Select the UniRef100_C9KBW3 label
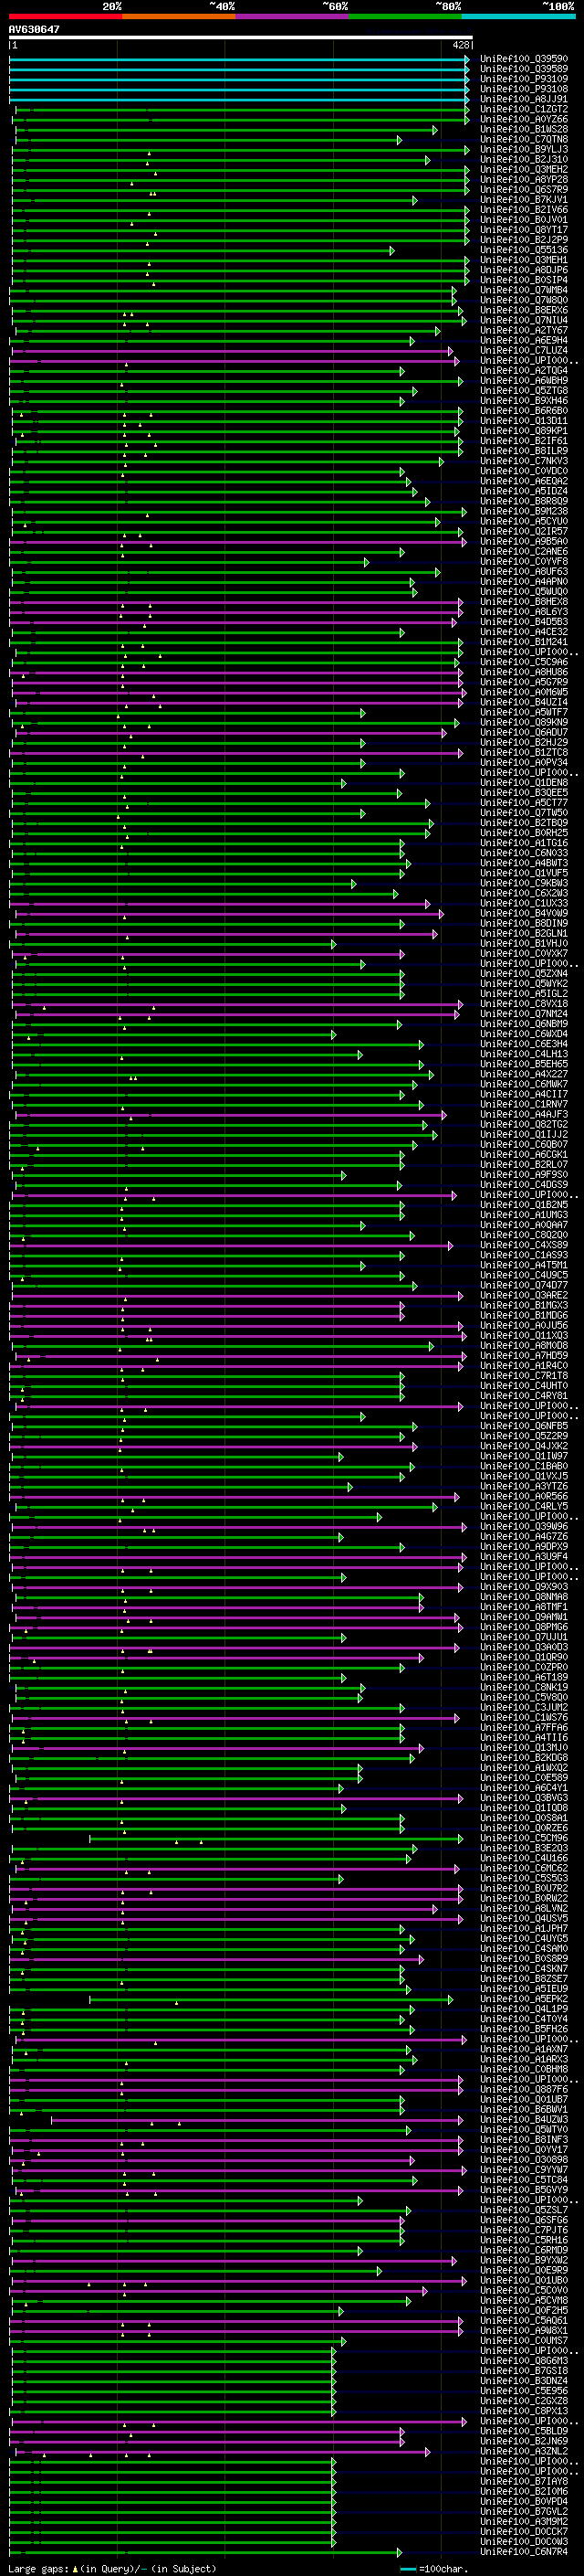Viewport: 584px width, 2576px height. click(x=524, y=883)
